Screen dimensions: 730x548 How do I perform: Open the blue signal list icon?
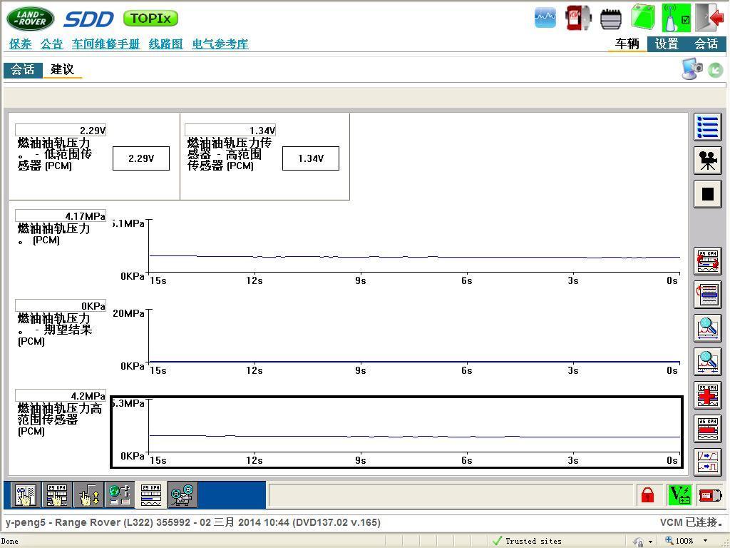click(x=708, y=127)
